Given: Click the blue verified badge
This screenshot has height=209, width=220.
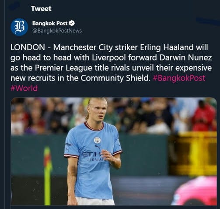Looking at the screenshot, I should click(x=72, y=23).
